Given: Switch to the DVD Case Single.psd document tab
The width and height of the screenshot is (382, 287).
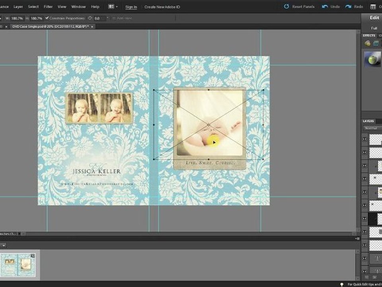Looking at the screenshot, I should tap(51, 27).
